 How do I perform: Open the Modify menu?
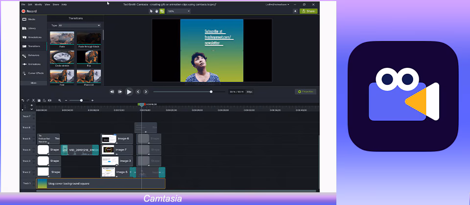pyautogui.click(x=38, y=4)
